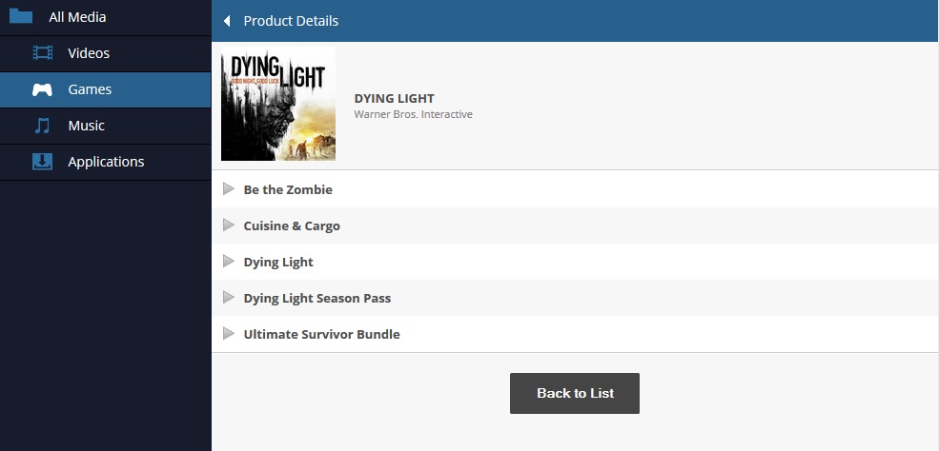
Task: Expand the Be the Zombie section
Action: tap(229, 189)
